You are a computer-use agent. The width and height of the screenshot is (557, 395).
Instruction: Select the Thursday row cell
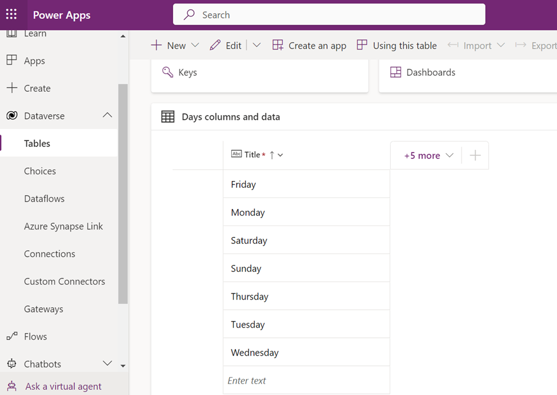[x=306, y=296]
